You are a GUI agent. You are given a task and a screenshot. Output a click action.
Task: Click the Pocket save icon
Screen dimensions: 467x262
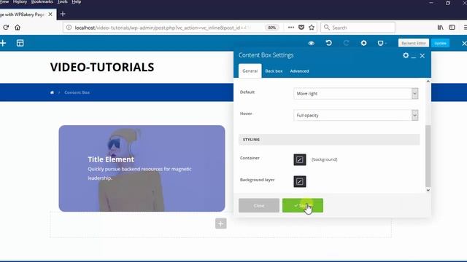tap(301, 28)
